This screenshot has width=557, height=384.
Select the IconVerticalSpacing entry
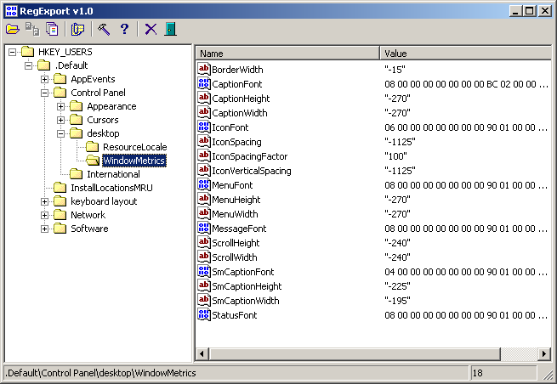pyautogui.click(x=251, y=171)
